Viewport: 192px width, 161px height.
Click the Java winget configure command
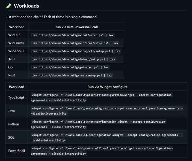107,111
